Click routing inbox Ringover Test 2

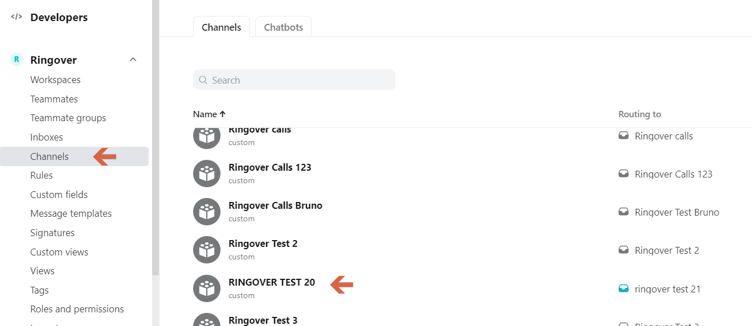[x=667, y=250]
